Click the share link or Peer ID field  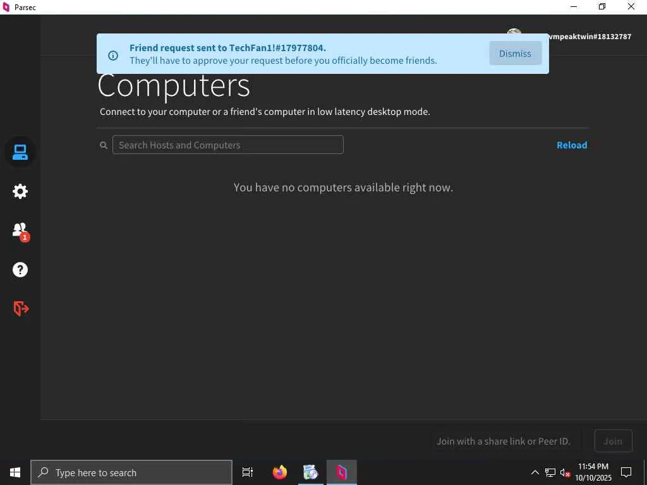507,441
